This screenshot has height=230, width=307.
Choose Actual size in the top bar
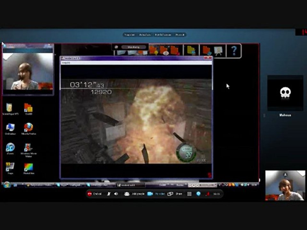tap(145, 35)
